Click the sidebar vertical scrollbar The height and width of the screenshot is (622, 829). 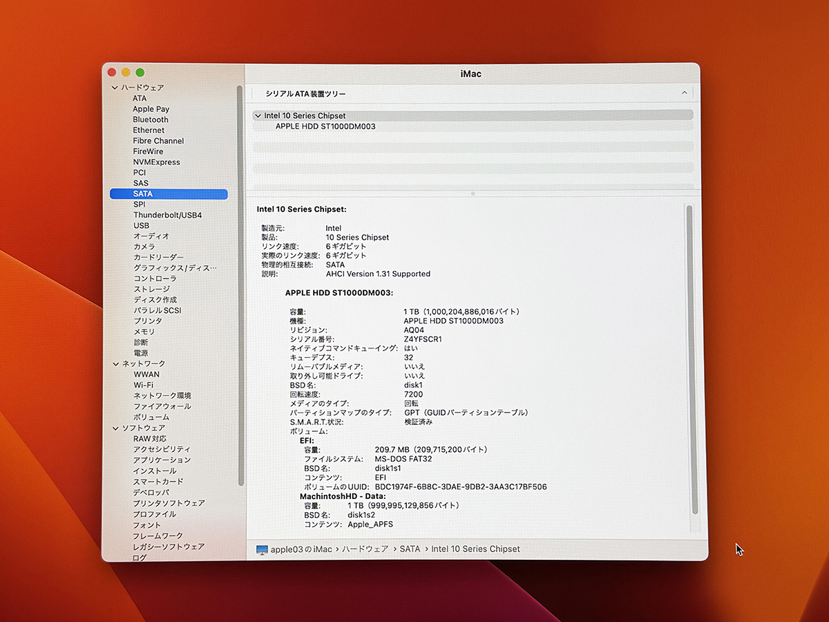click(240, 285)
